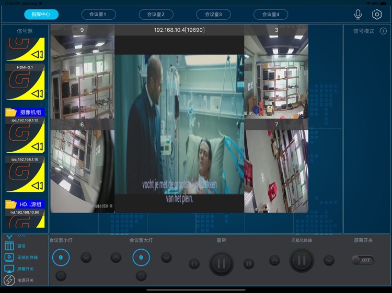Pause the 窗帘 curtain with center button
The image size is (392, 293).
(x=221, y=264)
